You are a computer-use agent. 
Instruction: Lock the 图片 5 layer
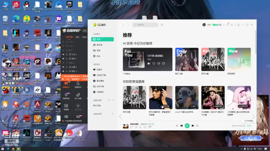[x=66, y=71]
